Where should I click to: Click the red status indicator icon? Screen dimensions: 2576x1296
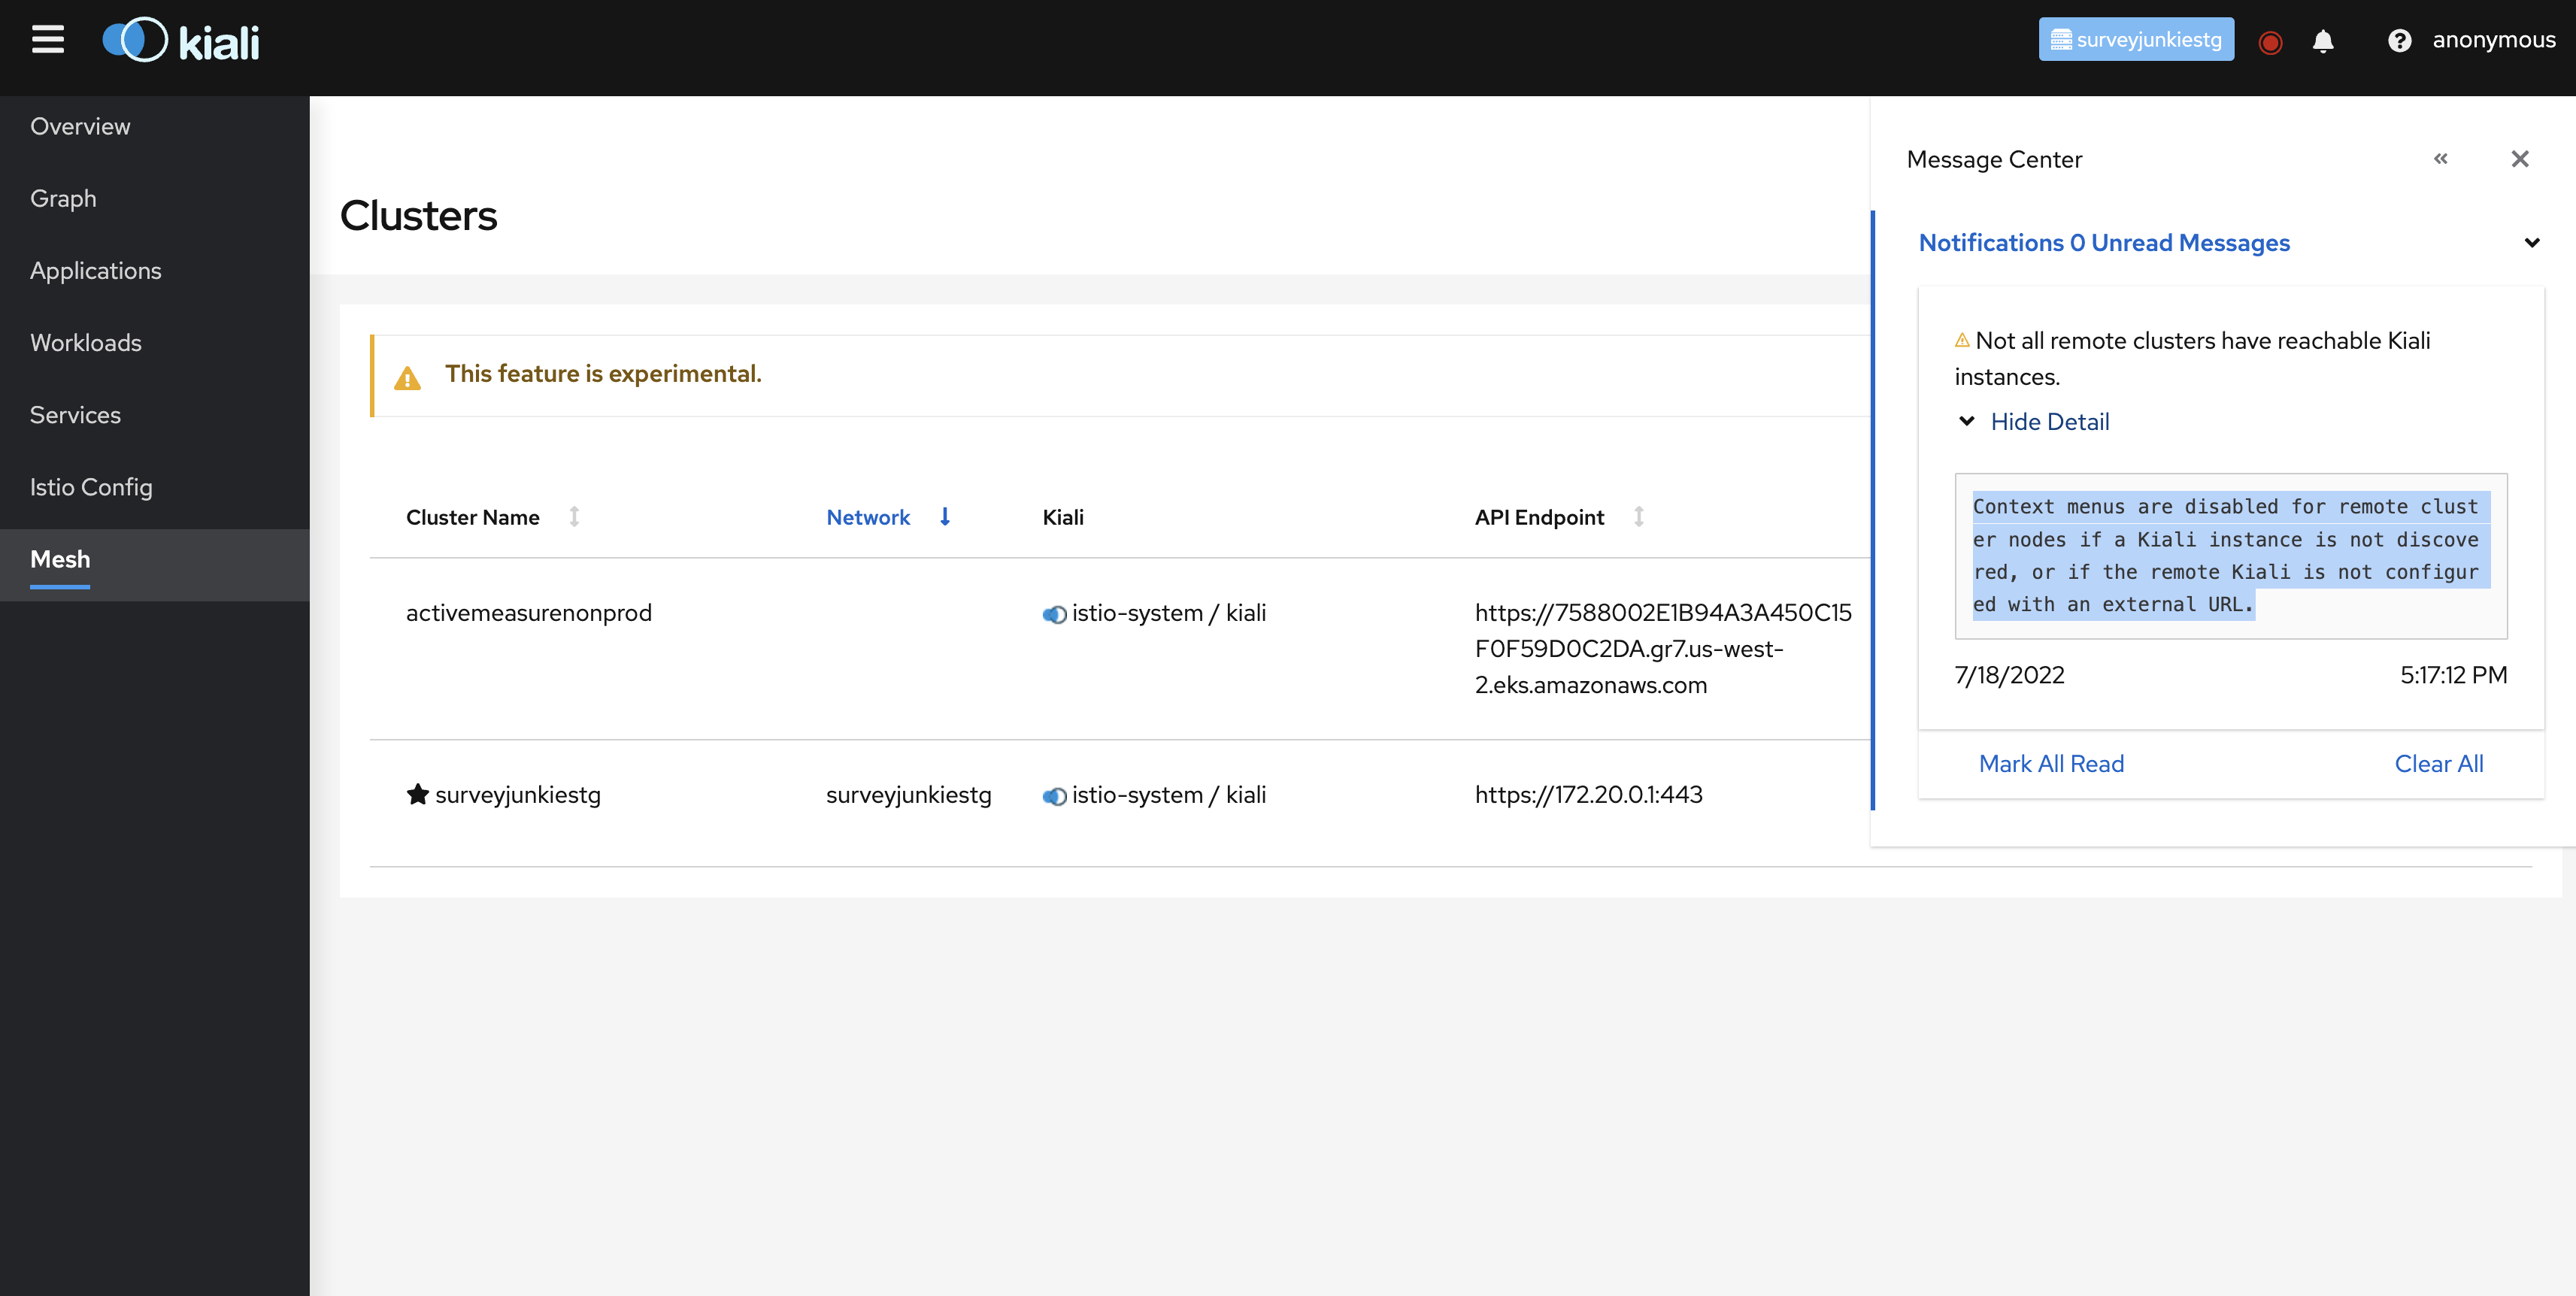[x=2270, y=42]
